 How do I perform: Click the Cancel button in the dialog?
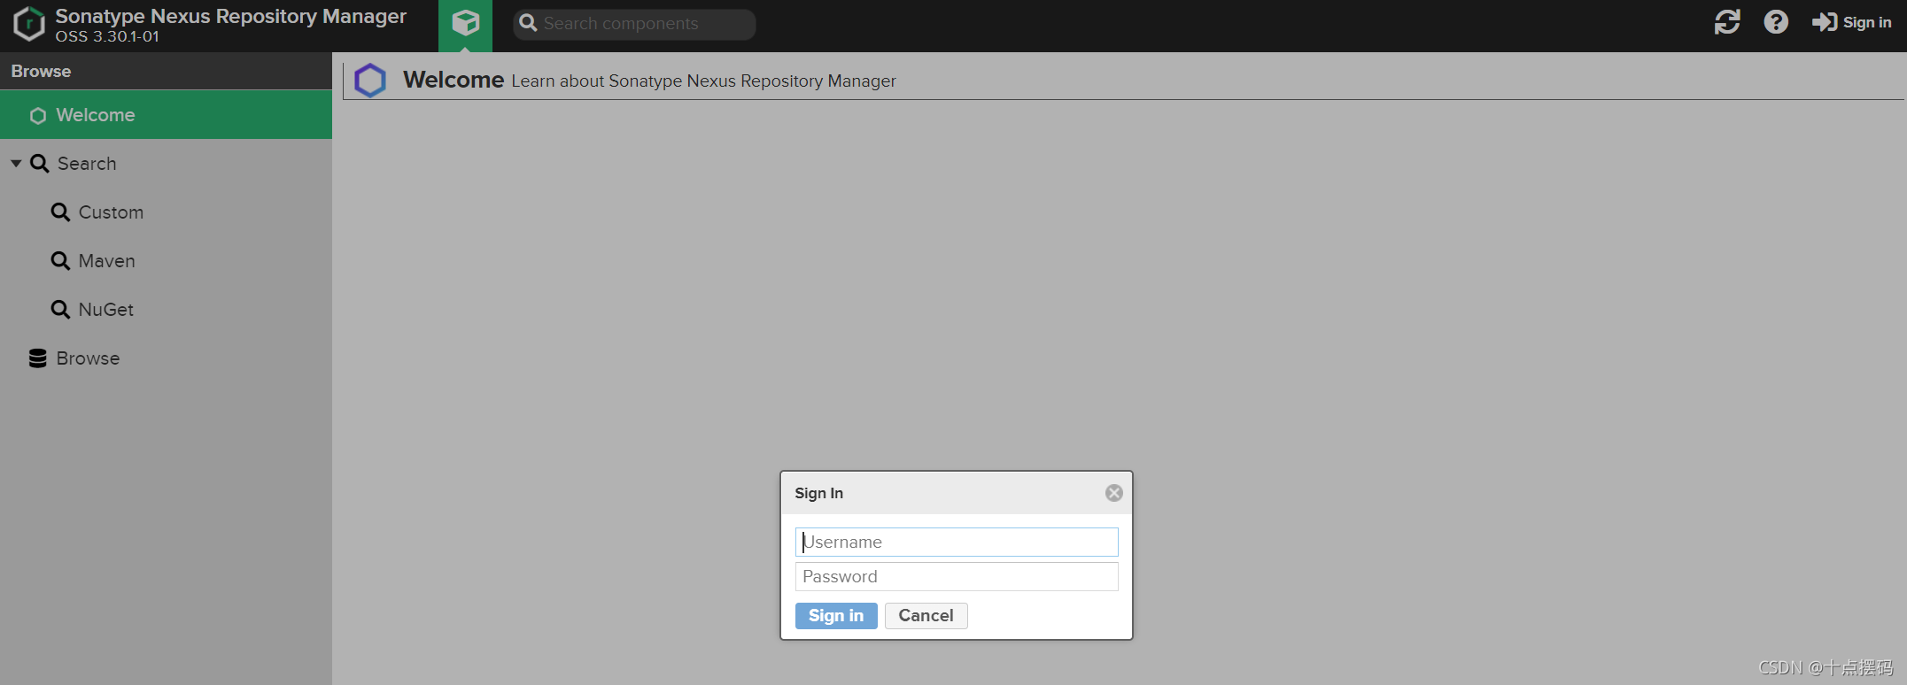point(926,616)
